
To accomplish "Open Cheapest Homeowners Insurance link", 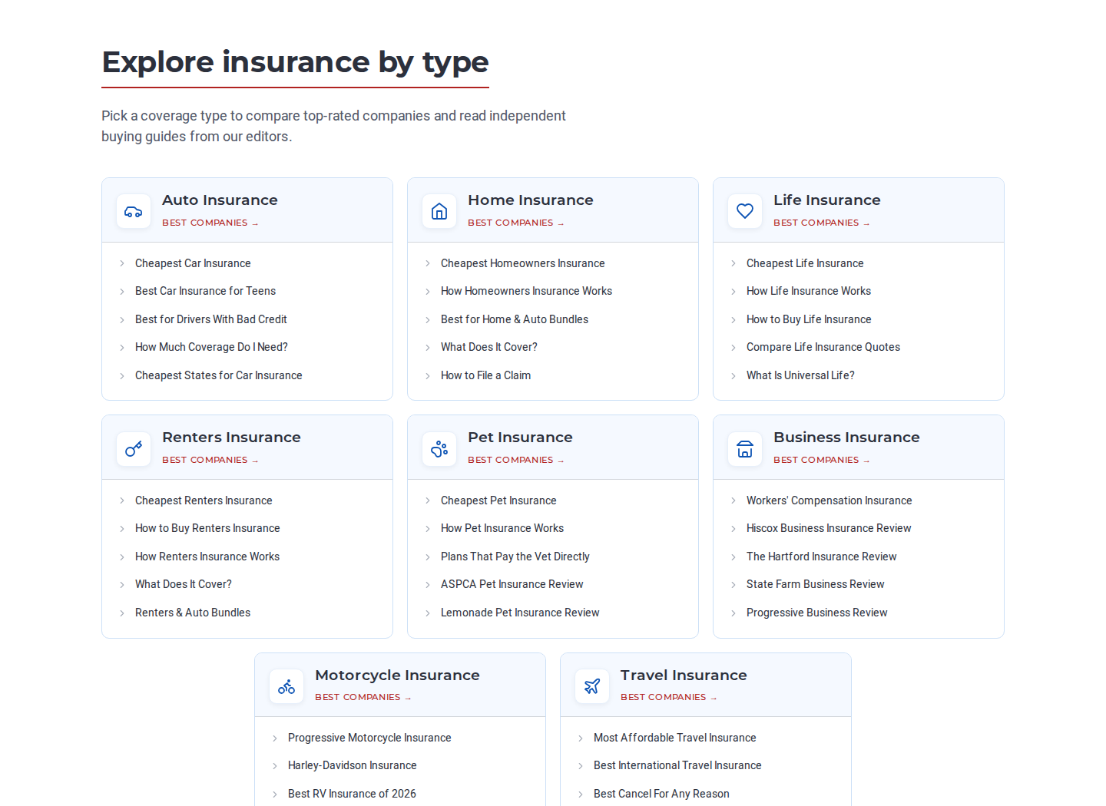I will click(x=522, y=263).
